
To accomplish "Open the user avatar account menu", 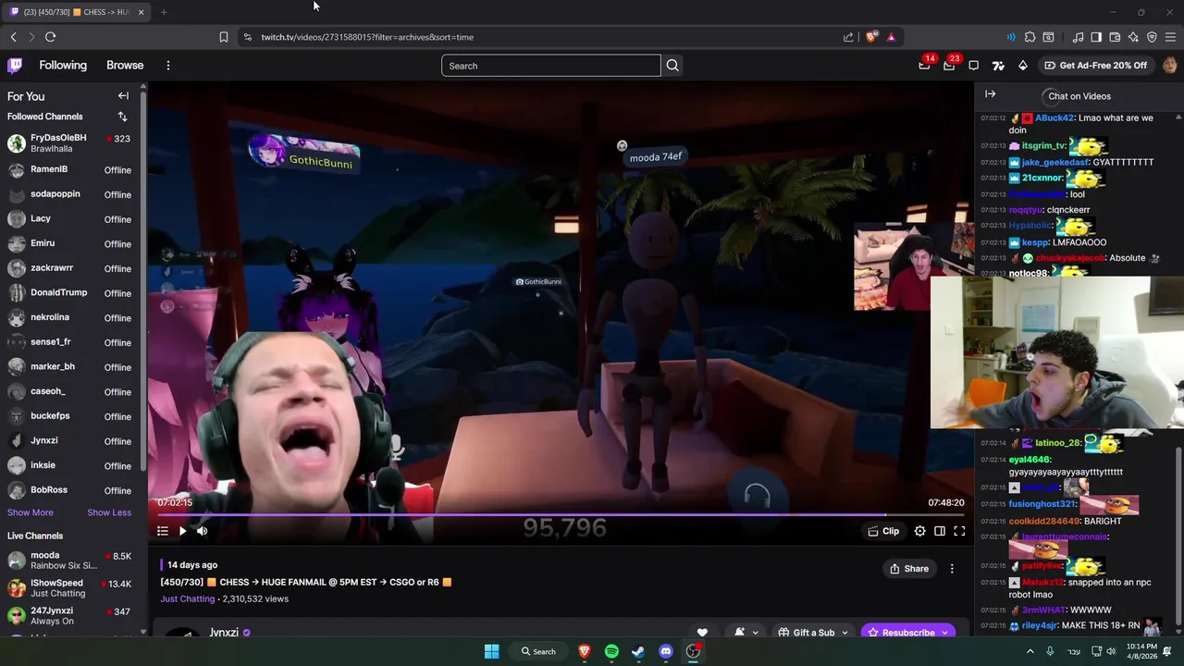I will click(1170, 66).
